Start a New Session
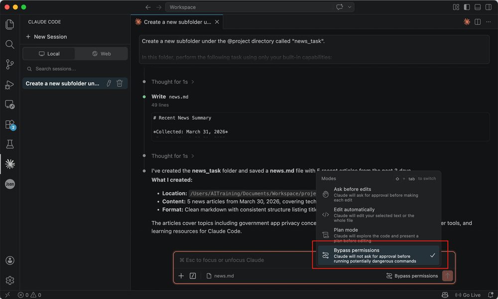 pos(46,37)
